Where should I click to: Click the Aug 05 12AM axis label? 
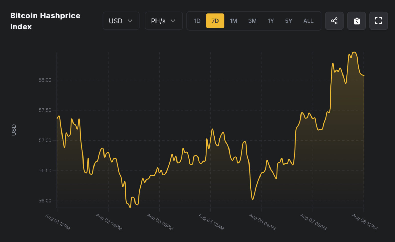pyautogui.click(x=211, y=222)
